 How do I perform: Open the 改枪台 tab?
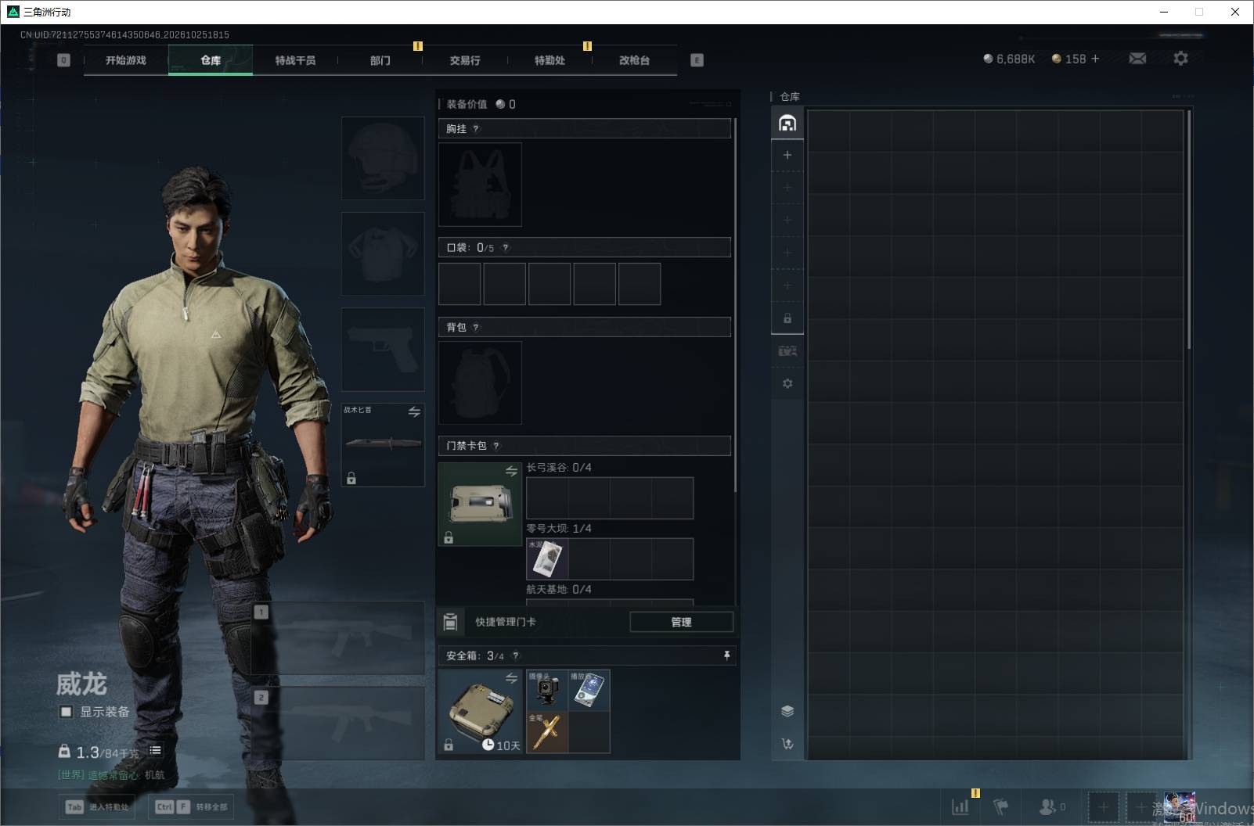[x=634, y=60]
